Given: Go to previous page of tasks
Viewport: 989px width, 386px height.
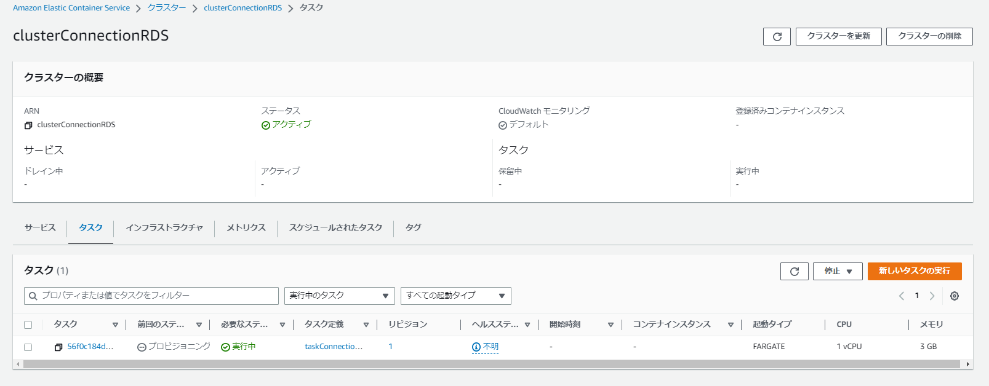Looking at the screenshot, I should [902, 296].
